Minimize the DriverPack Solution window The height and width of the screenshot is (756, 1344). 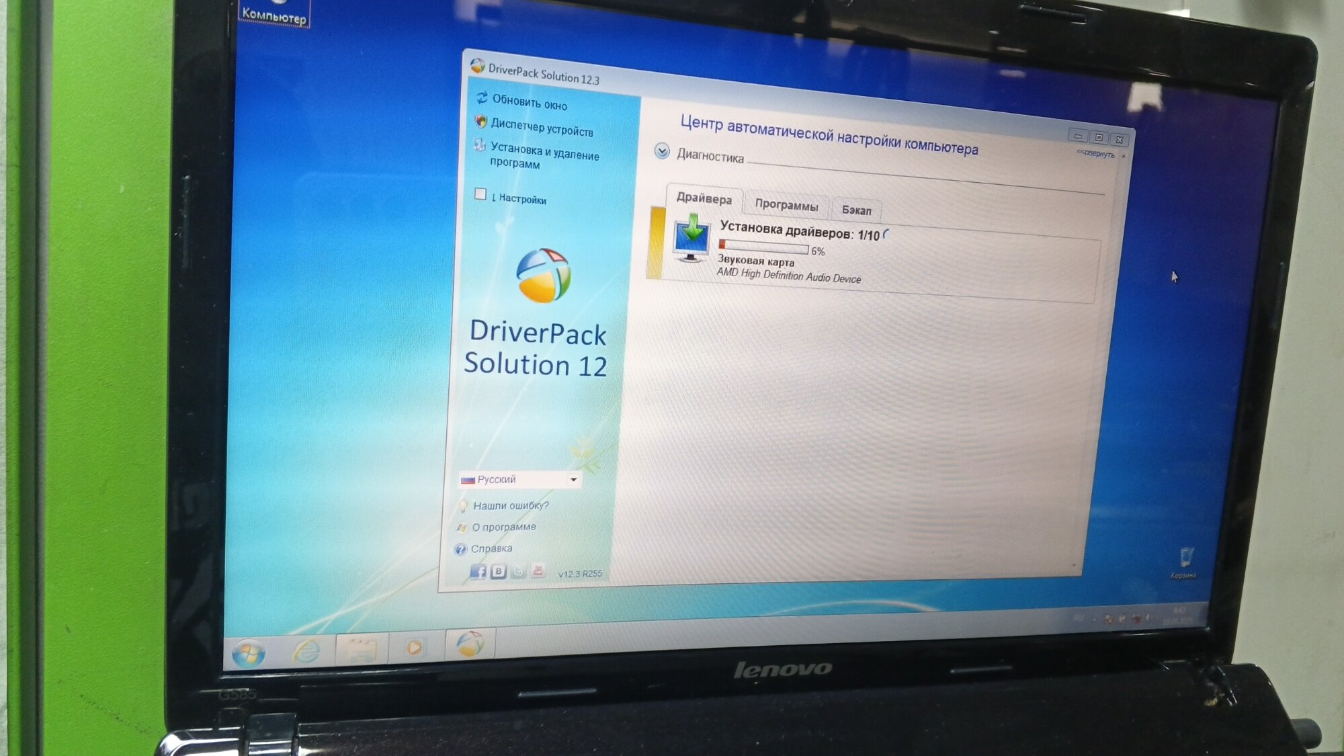(x=1078, y=136)
